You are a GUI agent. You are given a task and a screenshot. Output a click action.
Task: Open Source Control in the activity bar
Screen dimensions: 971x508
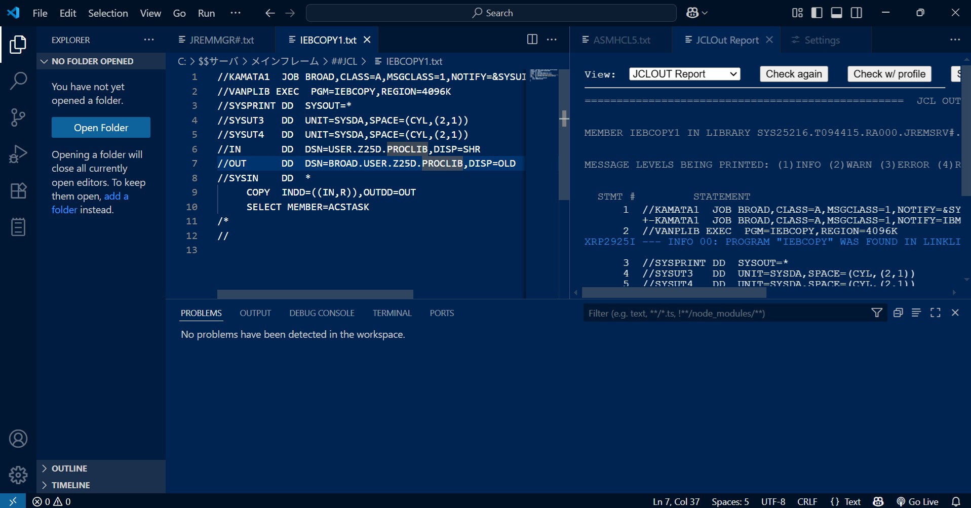click(18, 117)
